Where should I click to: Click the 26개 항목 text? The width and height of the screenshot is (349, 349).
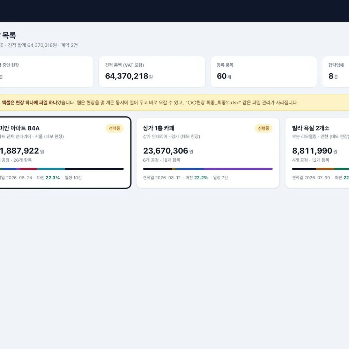[22, 160]
